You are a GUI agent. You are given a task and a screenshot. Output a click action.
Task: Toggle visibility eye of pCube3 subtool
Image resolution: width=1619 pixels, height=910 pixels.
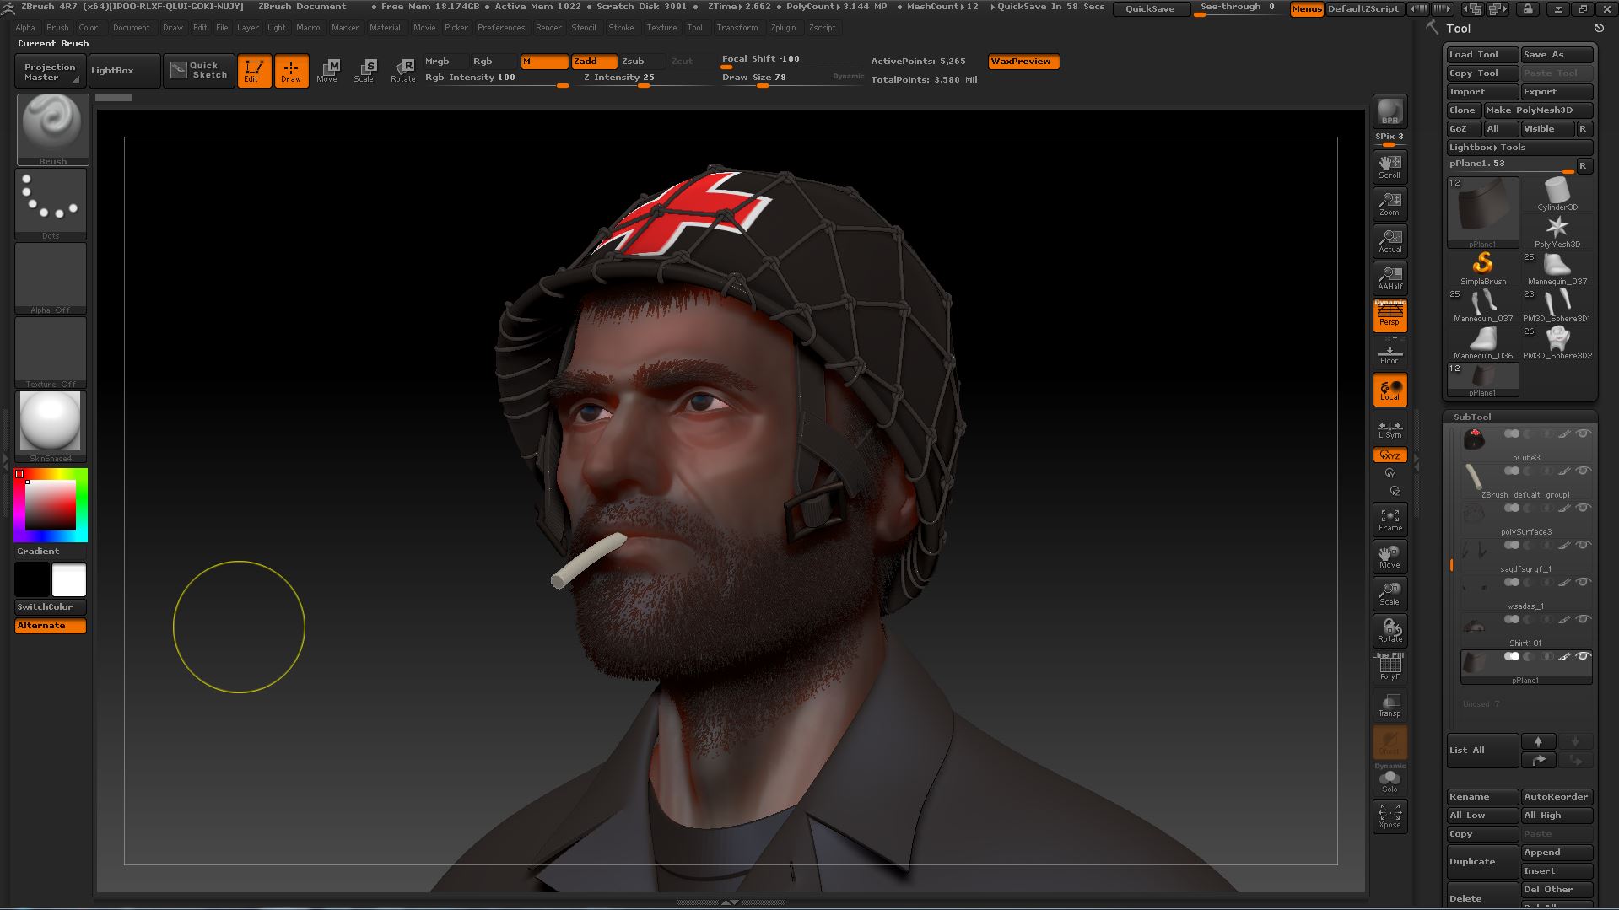(x=1583, y=433)
